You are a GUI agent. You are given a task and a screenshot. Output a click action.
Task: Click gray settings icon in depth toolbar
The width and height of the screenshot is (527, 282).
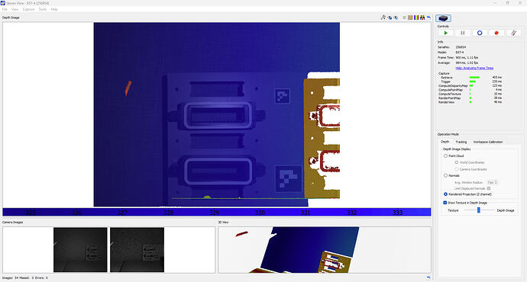[404, 18]
